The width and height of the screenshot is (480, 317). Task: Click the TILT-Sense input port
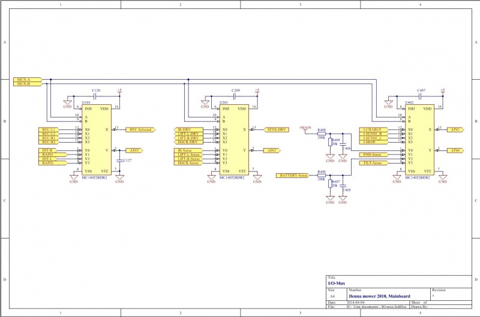374,163
